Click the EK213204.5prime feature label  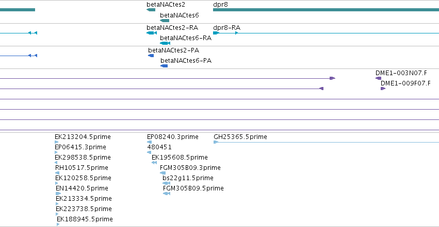click(x=83, y=137)
